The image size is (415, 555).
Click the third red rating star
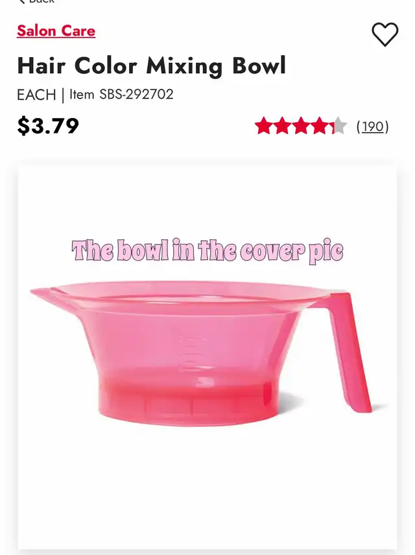301,126
